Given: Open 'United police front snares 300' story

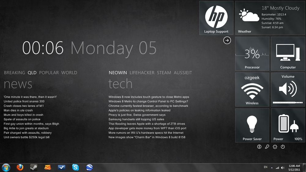Looking at the screenshot, I should coord(24,101).
